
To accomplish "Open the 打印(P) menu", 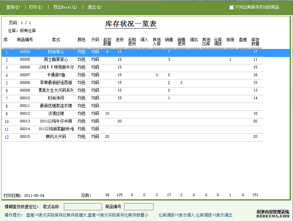I will (35, 7).
